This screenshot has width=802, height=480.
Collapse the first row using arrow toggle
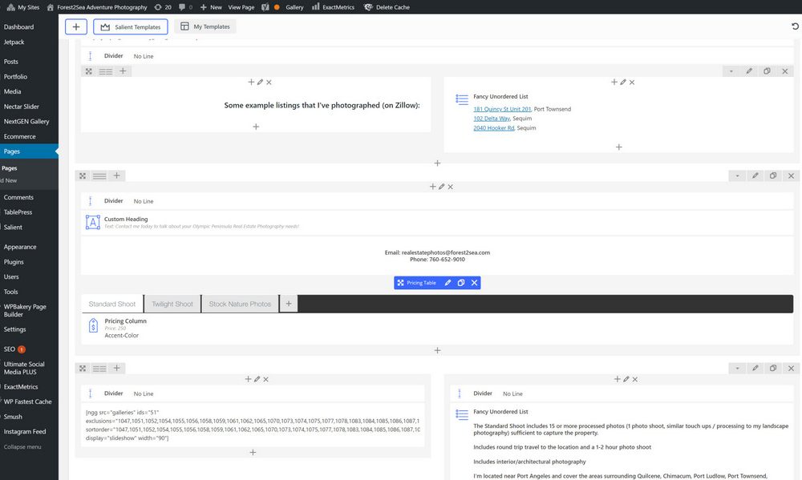pos(731,71)
